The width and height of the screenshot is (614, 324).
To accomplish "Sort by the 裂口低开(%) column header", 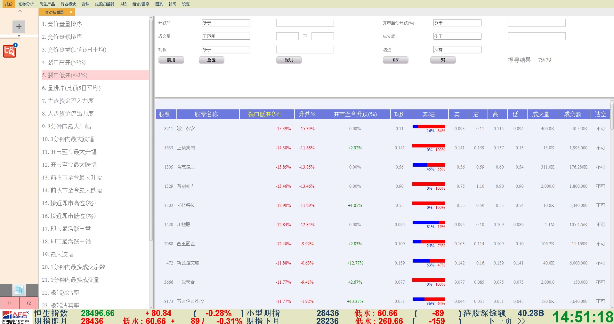I will 267,114.
